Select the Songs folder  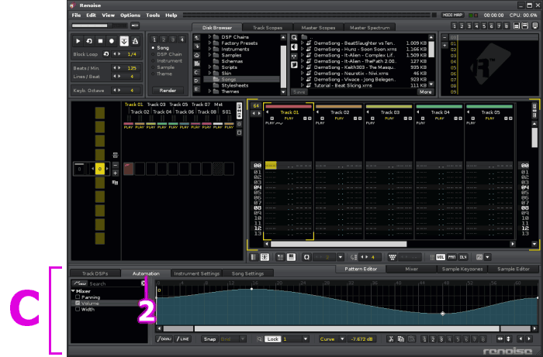click(x=241, y=80)
